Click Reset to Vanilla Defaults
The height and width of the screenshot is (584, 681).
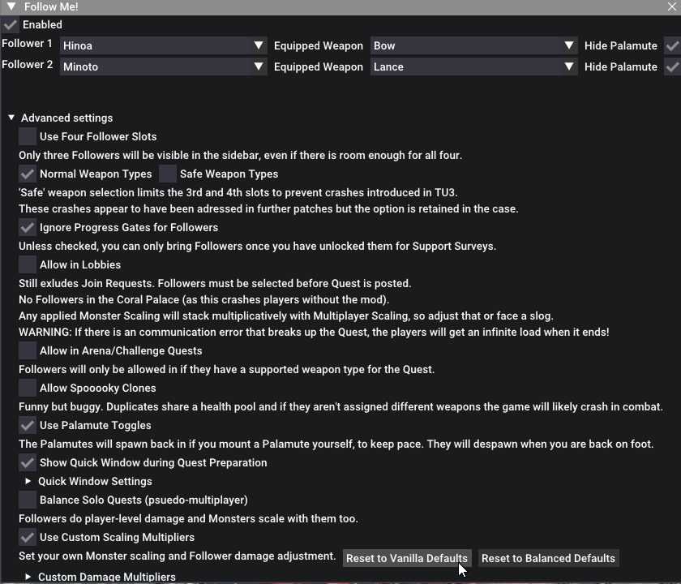407,558
